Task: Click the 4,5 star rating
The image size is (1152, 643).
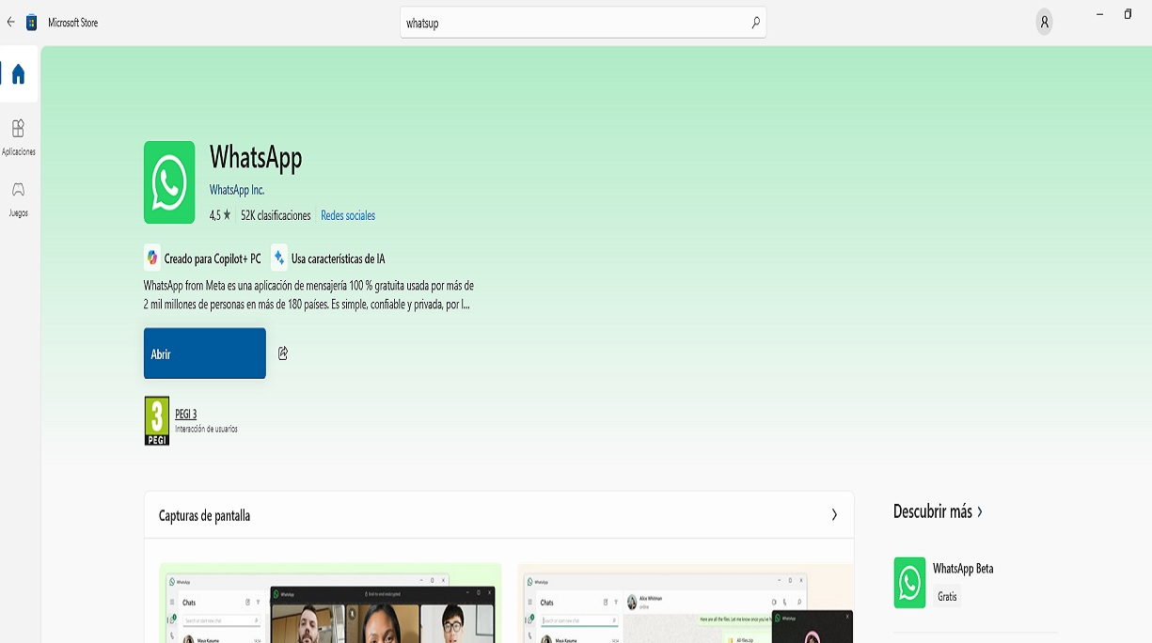Action: [220, 215]
